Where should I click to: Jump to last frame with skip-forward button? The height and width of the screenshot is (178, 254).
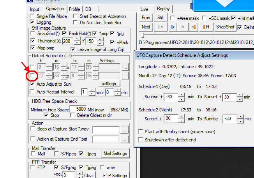pos(193,27)
